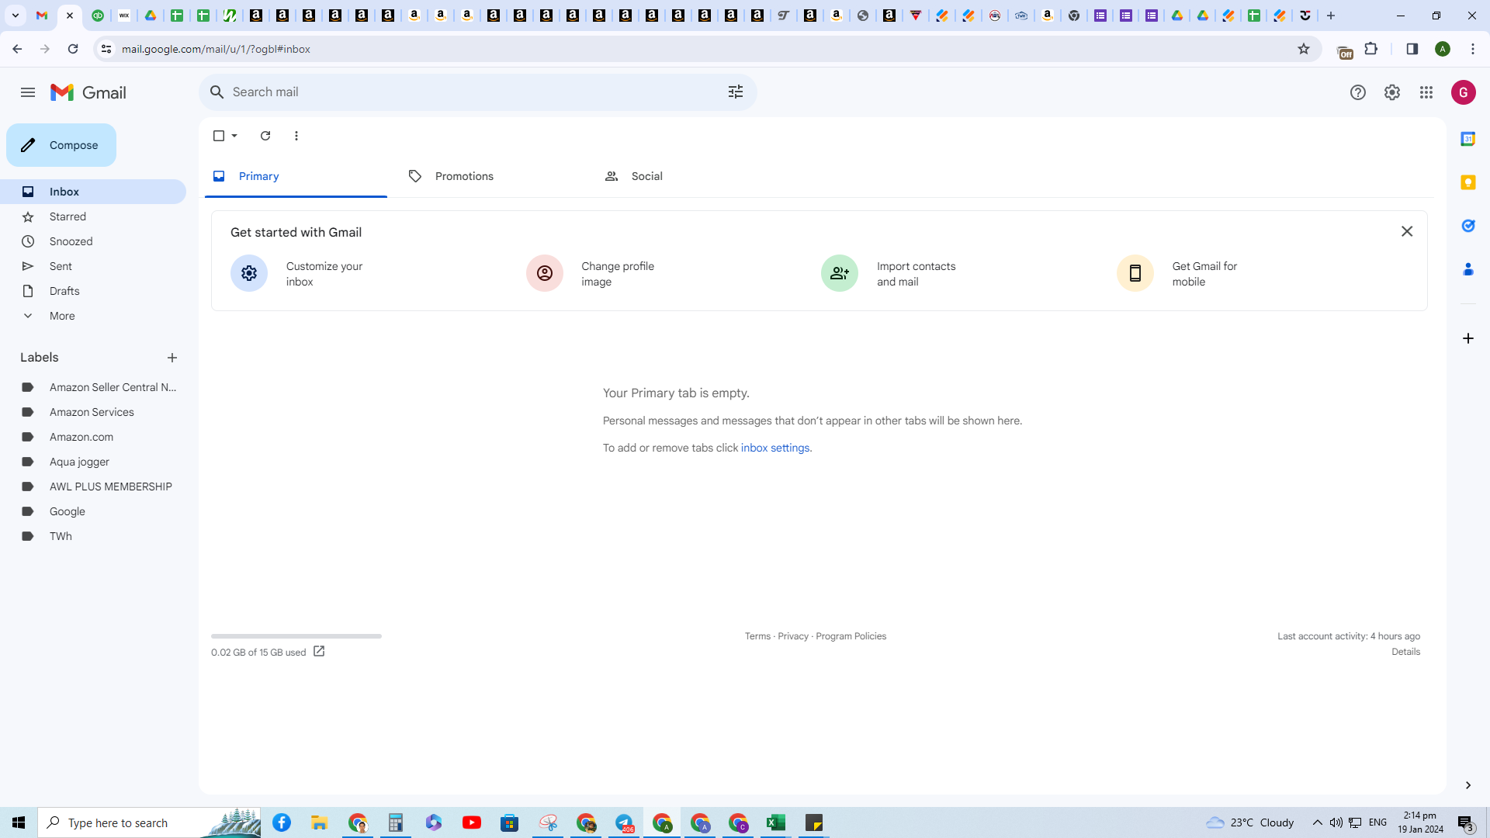The height and width of the screenshot is (838, 1490).
Task: Get add-ons plus icon
Action: coord(1467,338)
